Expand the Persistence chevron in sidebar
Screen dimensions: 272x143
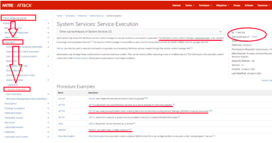pyautogui.click(x=48, y=103)
